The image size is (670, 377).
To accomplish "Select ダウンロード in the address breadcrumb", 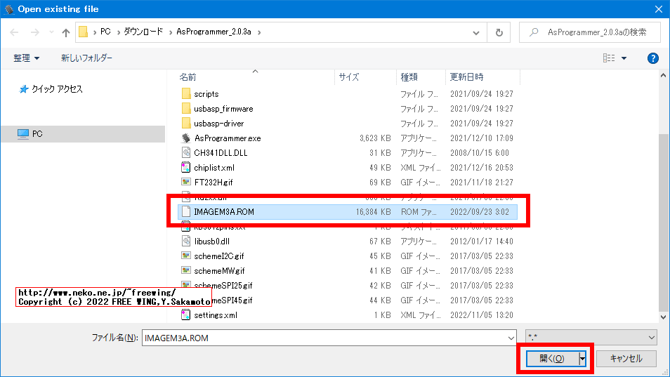I will (x=143, y=32).
